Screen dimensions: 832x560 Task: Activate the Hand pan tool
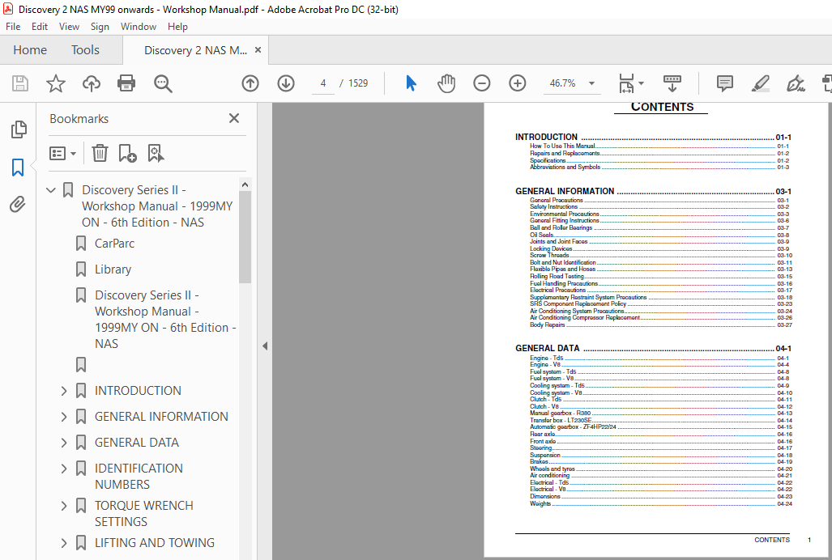(x=446, y=83)
